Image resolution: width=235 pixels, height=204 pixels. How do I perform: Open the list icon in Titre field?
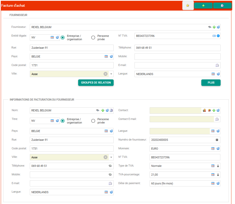pos(52,121)
